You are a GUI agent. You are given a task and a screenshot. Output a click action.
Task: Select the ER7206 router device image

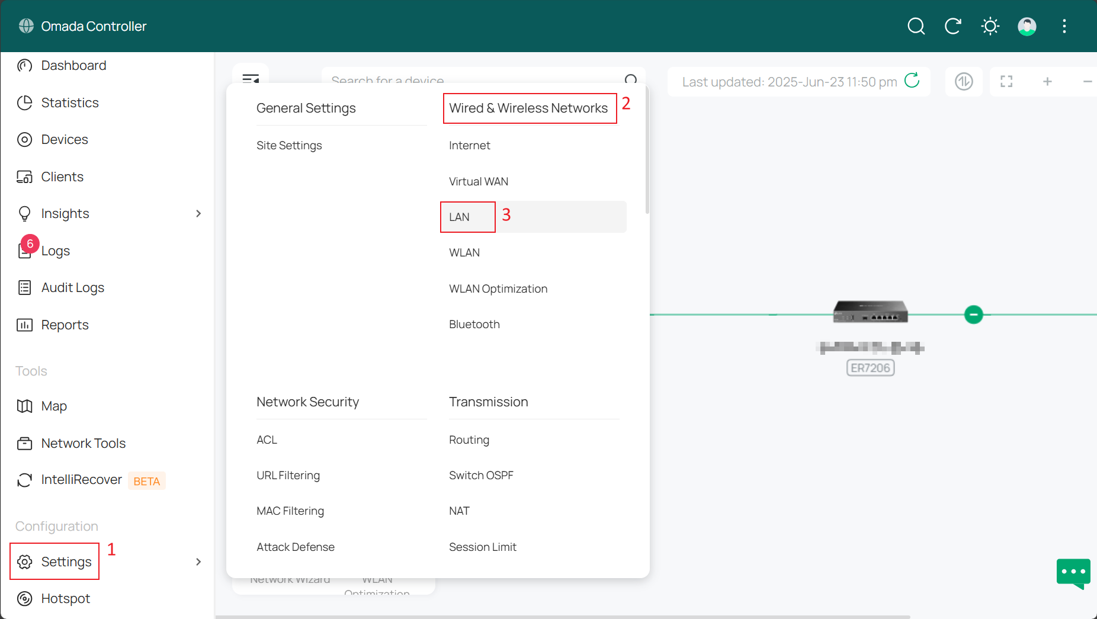coord(870,311)
